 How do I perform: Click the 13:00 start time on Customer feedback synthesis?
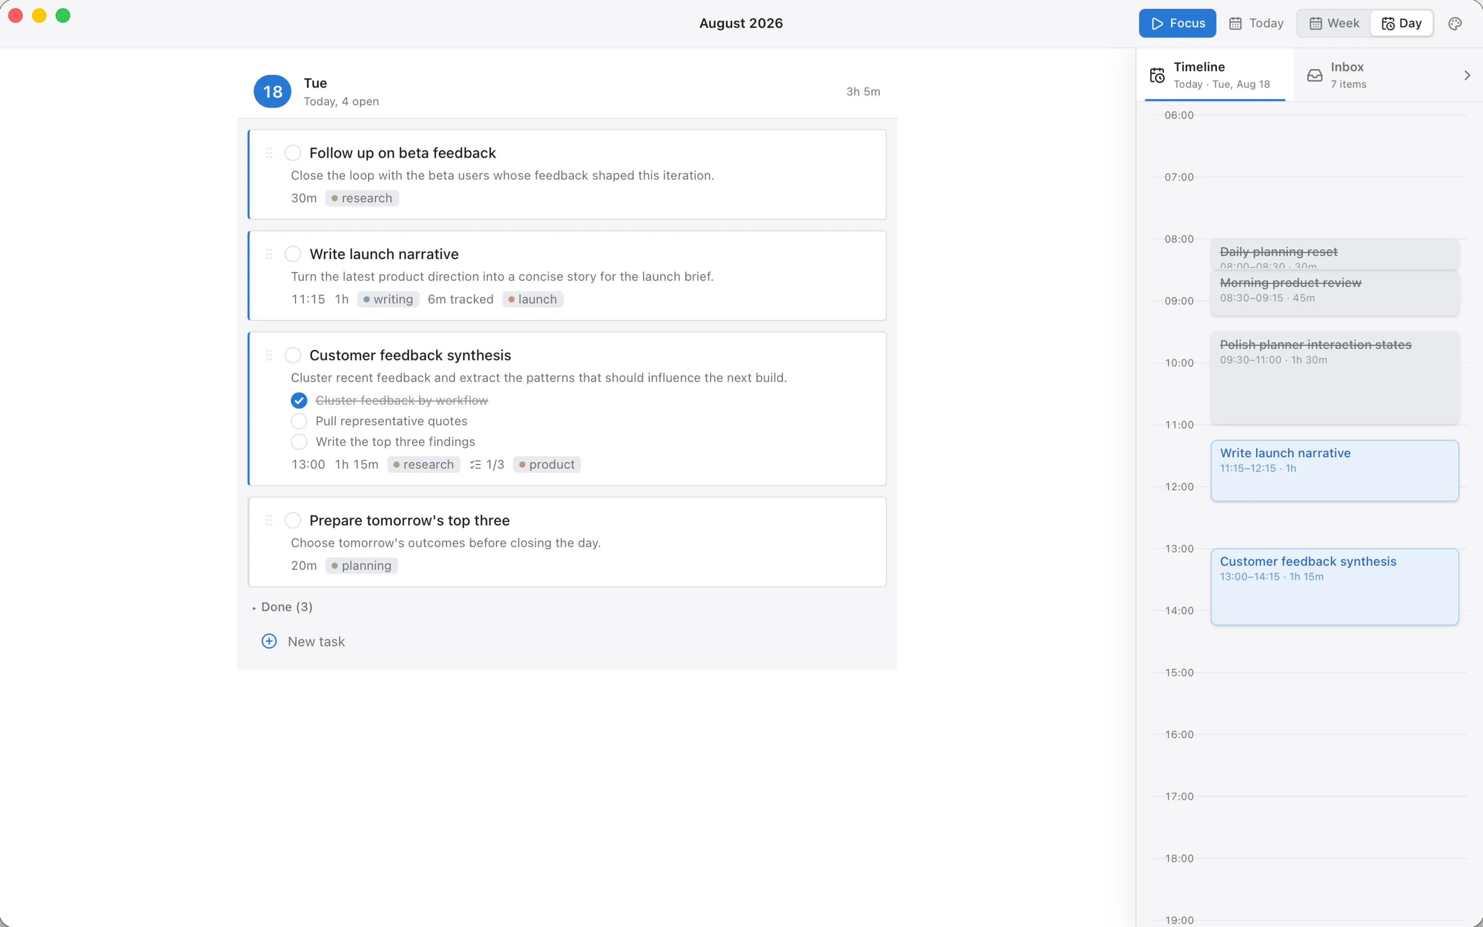(308, 465)
